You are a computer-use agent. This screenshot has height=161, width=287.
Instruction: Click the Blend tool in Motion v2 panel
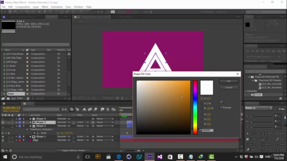point(267,133)
